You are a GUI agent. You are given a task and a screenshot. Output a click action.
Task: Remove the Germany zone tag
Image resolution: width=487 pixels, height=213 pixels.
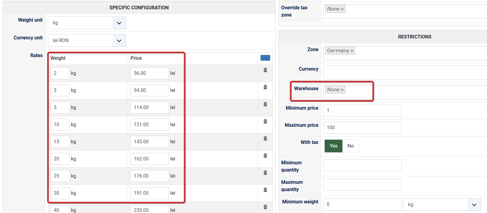tap(352, 51)
